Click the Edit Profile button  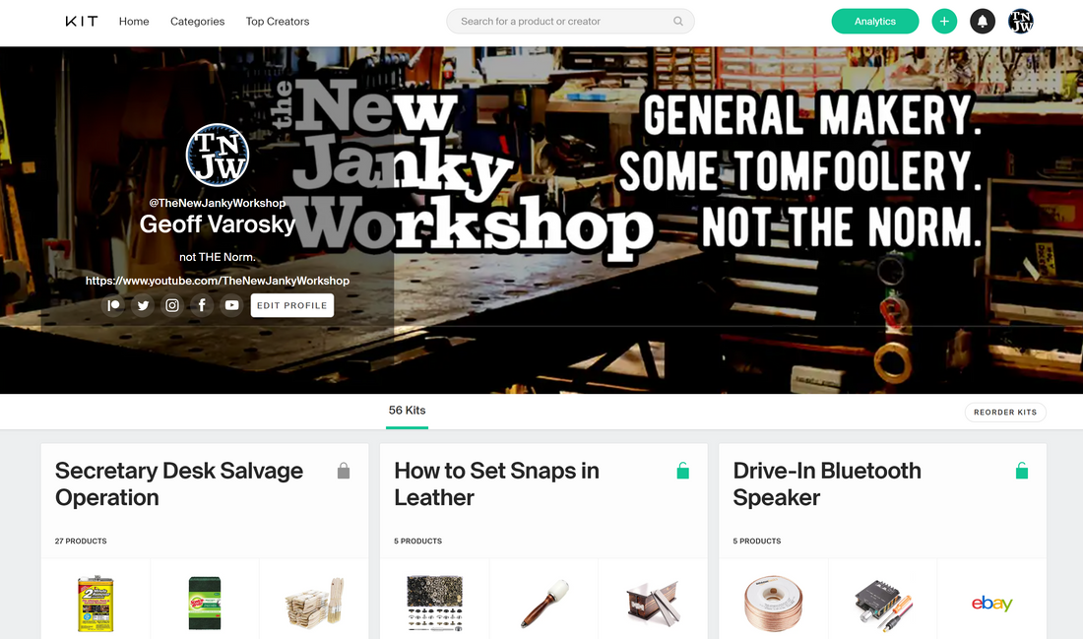[292, 305]
